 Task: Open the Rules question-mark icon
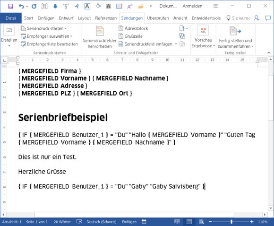(x=182, y=28)
